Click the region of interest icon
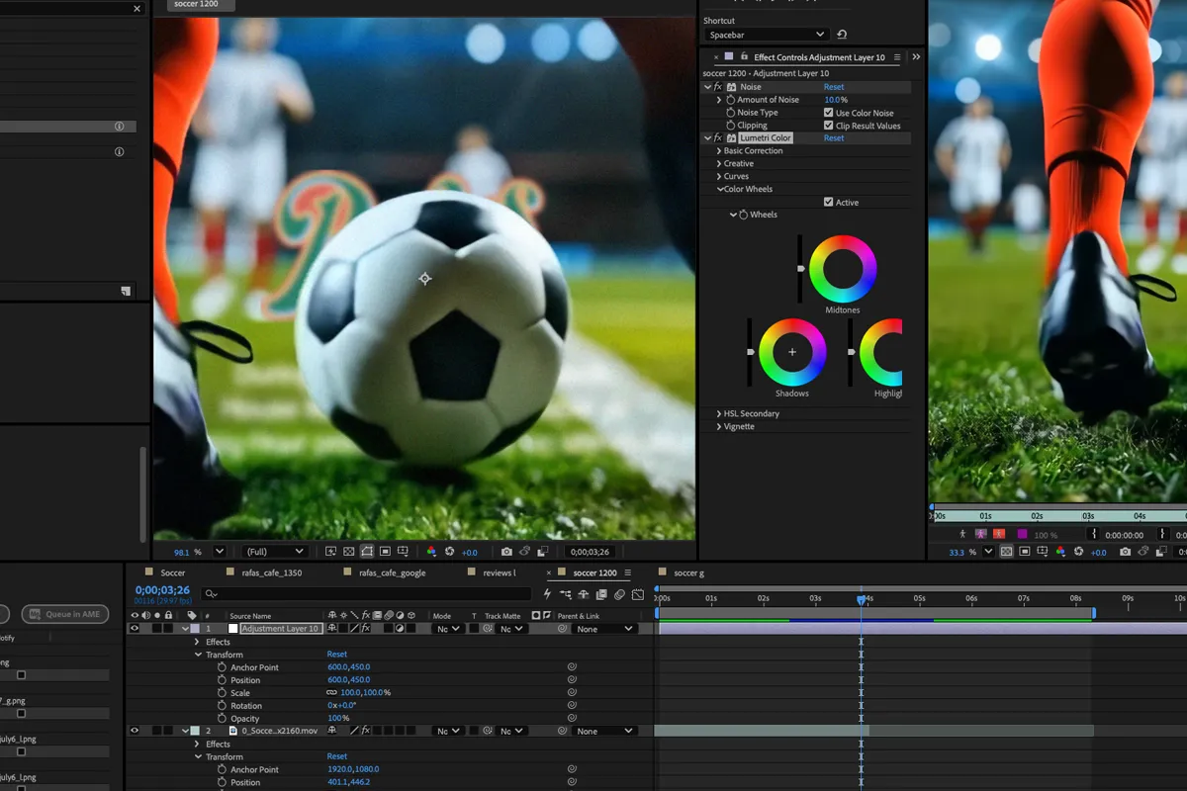The height and width of the screenshot is (791, 1187). 385,552
